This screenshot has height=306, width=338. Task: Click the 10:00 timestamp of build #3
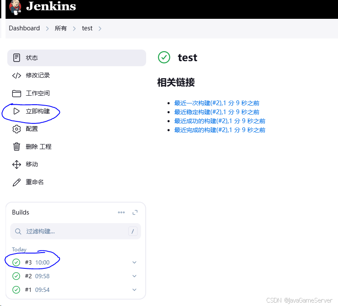click(x=42, y=262)
